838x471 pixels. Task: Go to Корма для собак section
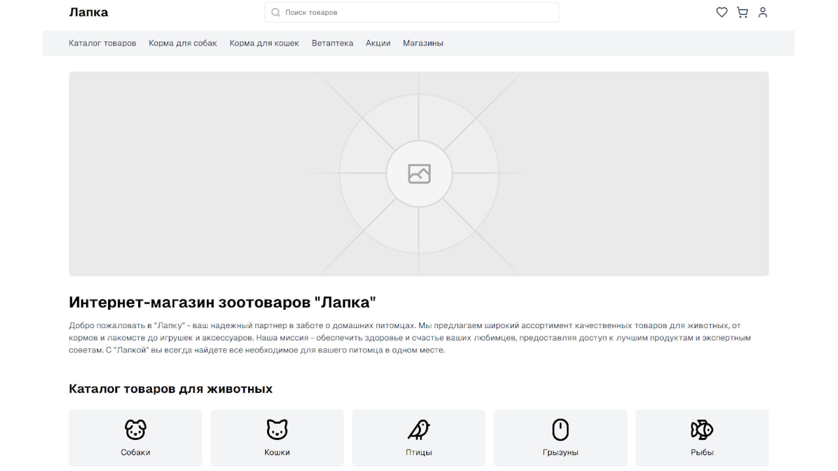pos(183,43)
